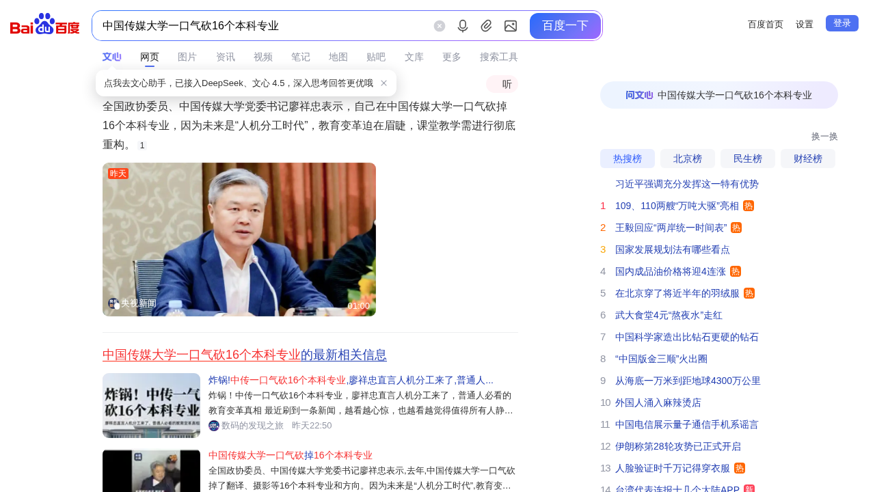Click the Baidu logo
The image size is (875, 492).
pyautogui.click(x=45, y=25)
